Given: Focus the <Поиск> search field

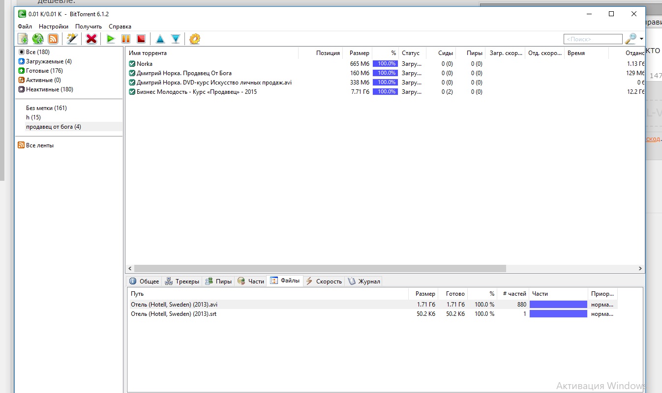Looking at the screenshot, I should 593,39.
